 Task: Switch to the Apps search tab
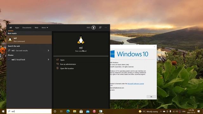(x=17, y=28)
